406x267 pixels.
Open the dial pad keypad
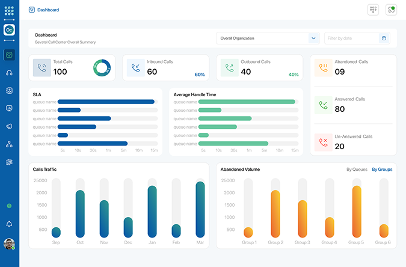[x=373, y=10]
